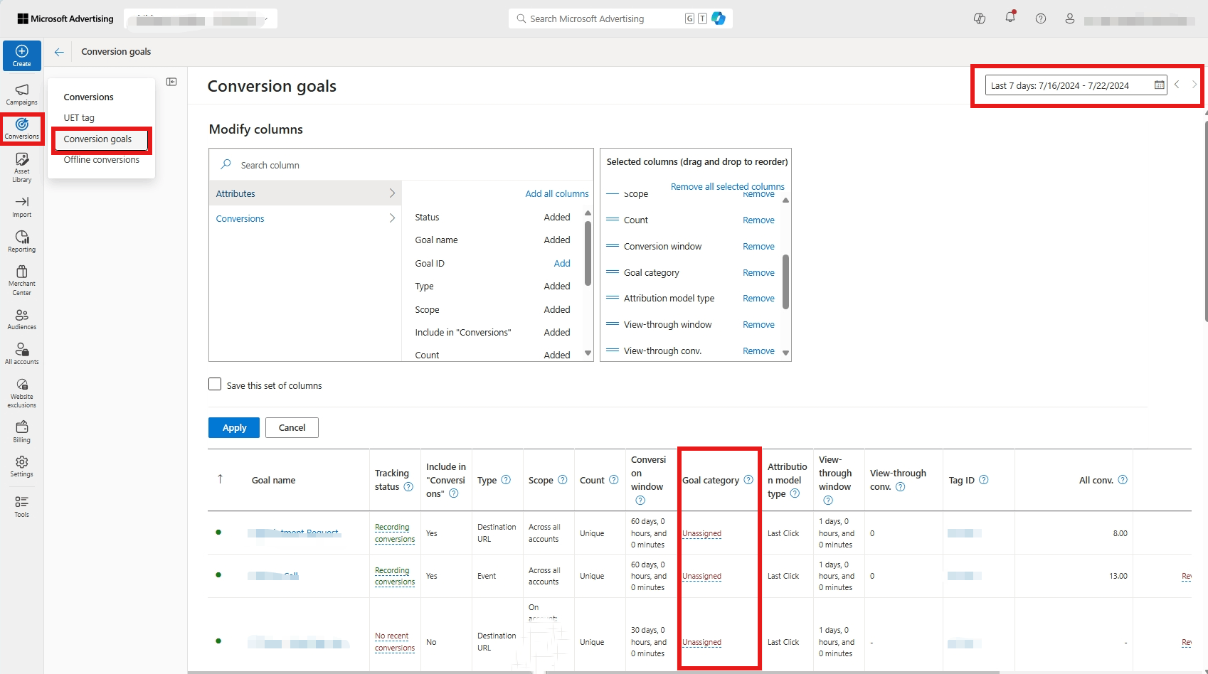
Task: Click the Apply button
Action: coord(234,427)
